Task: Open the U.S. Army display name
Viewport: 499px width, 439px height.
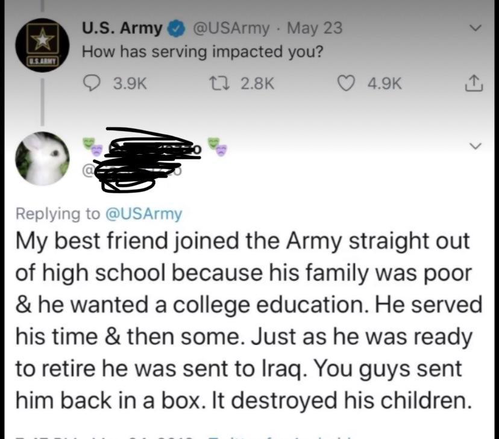Action: [122, 28]
